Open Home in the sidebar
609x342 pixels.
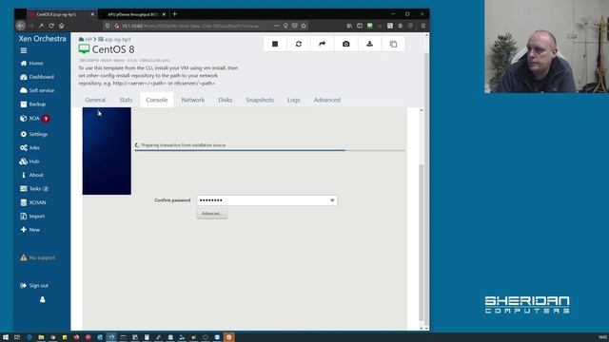click(x=31, y=64)
